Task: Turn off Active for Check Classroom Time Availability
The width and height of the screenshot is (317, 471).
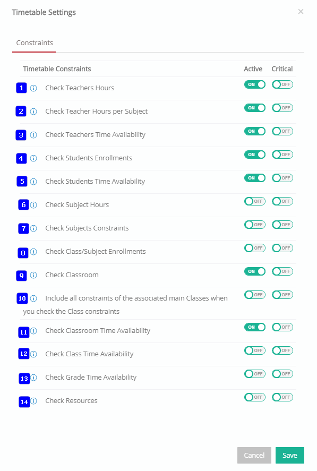Action: 255,327
